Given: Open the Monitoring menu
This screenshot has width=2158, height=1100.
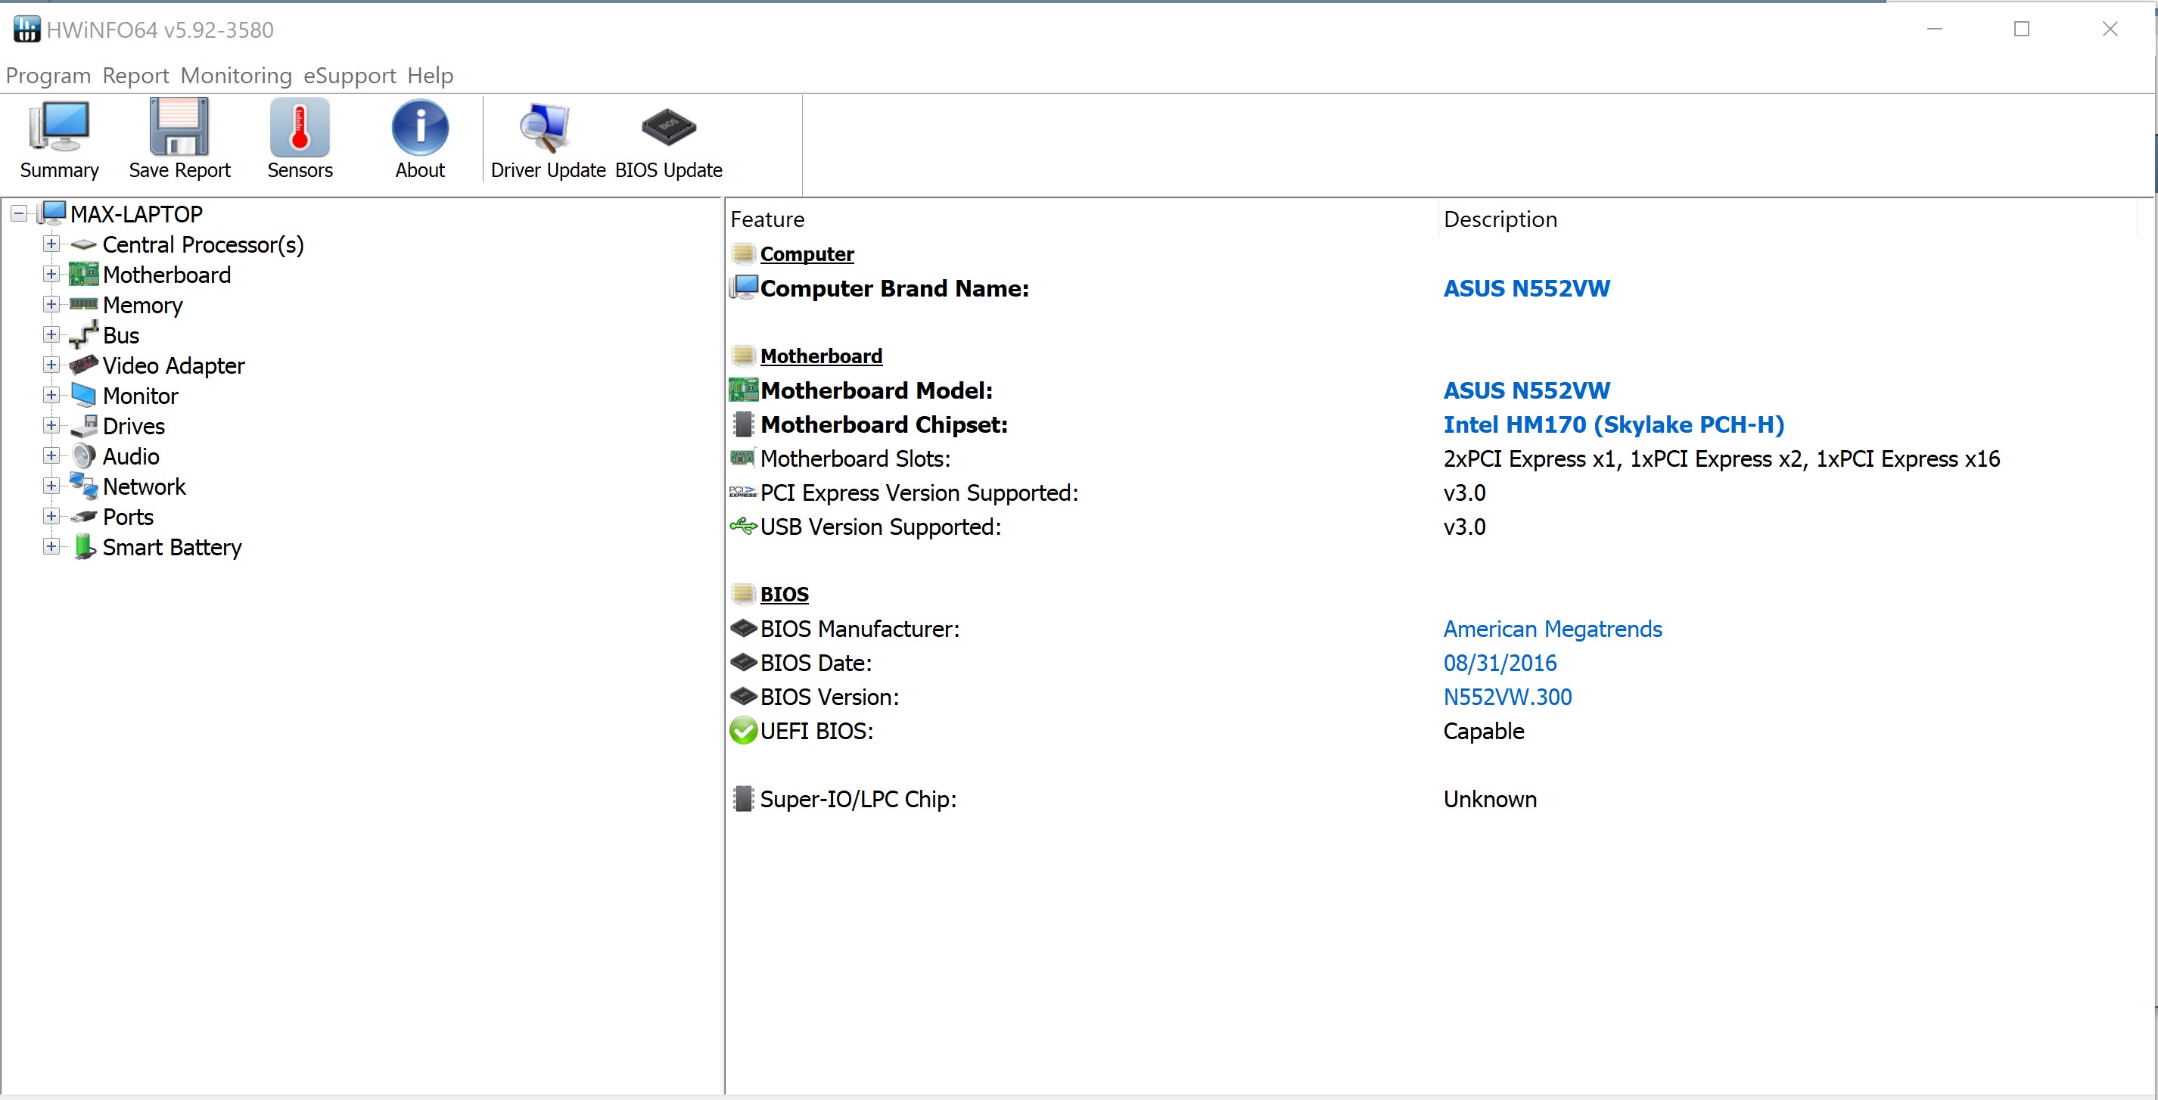Looking at the screenshot, I should click(236, 76).
